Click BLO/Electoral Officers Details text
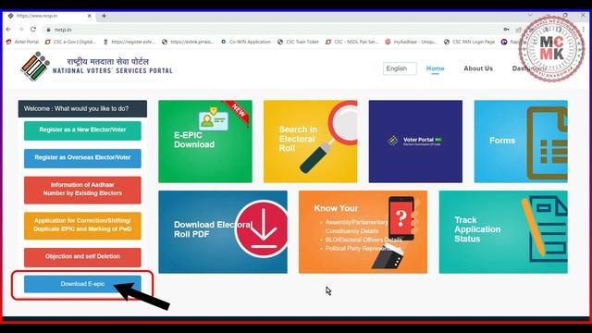The width and height of the screenshot is (592, 333). pyautogui.click(x=364, y=240)
